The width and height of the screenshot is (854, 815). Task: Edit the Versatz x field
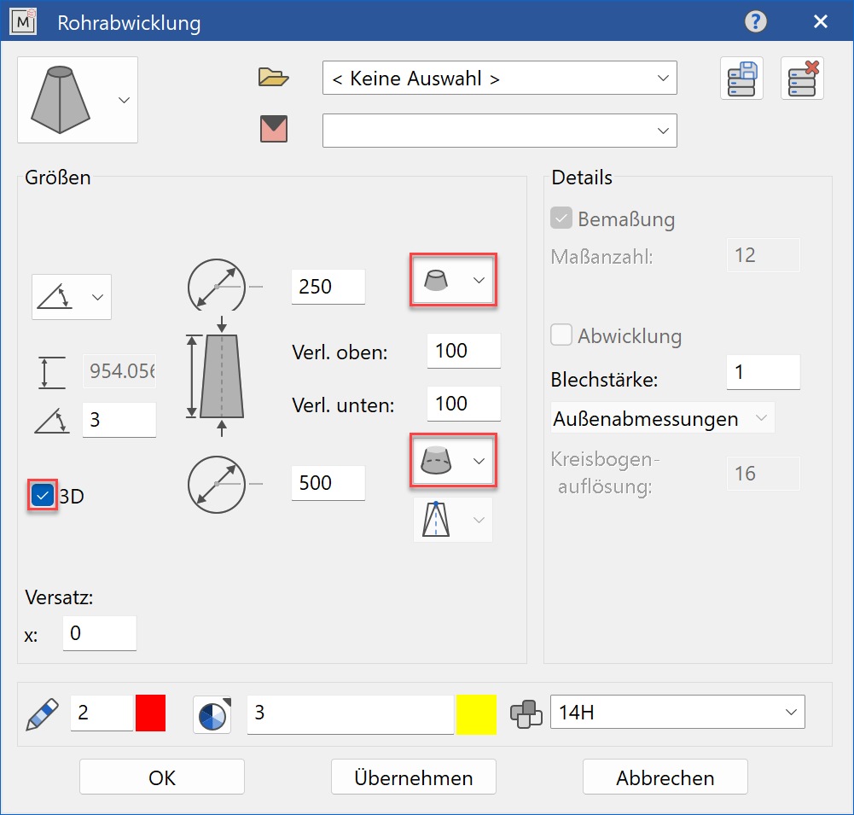100,633
